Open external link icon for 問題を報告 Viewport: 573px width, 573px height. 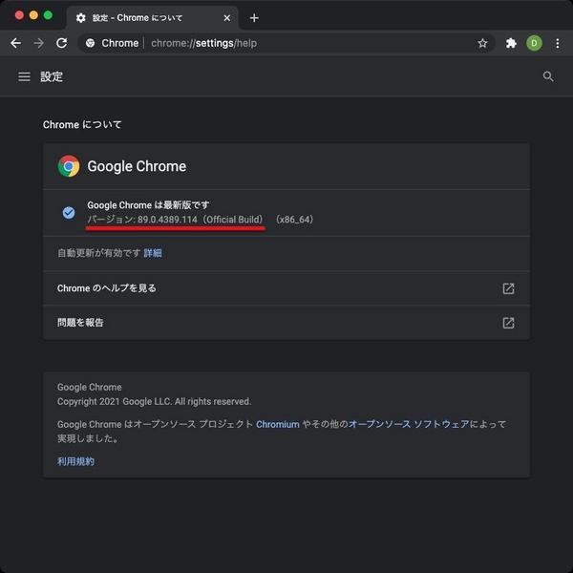508,323
